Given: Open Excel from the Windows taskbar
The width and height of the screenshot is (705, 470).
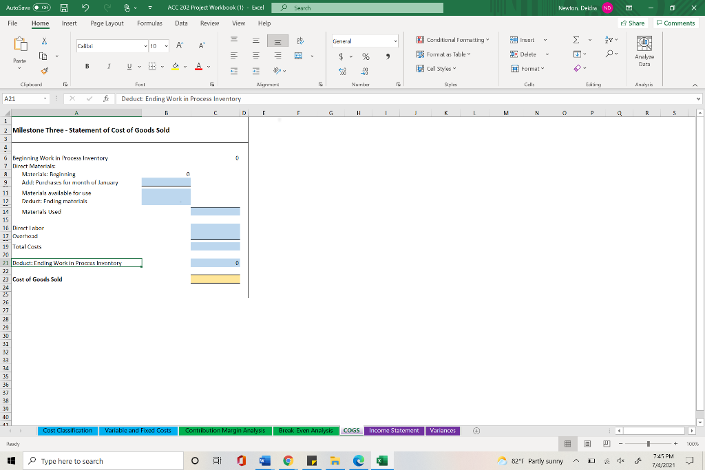Looking at the screenshot, I should tap(381, 460).
